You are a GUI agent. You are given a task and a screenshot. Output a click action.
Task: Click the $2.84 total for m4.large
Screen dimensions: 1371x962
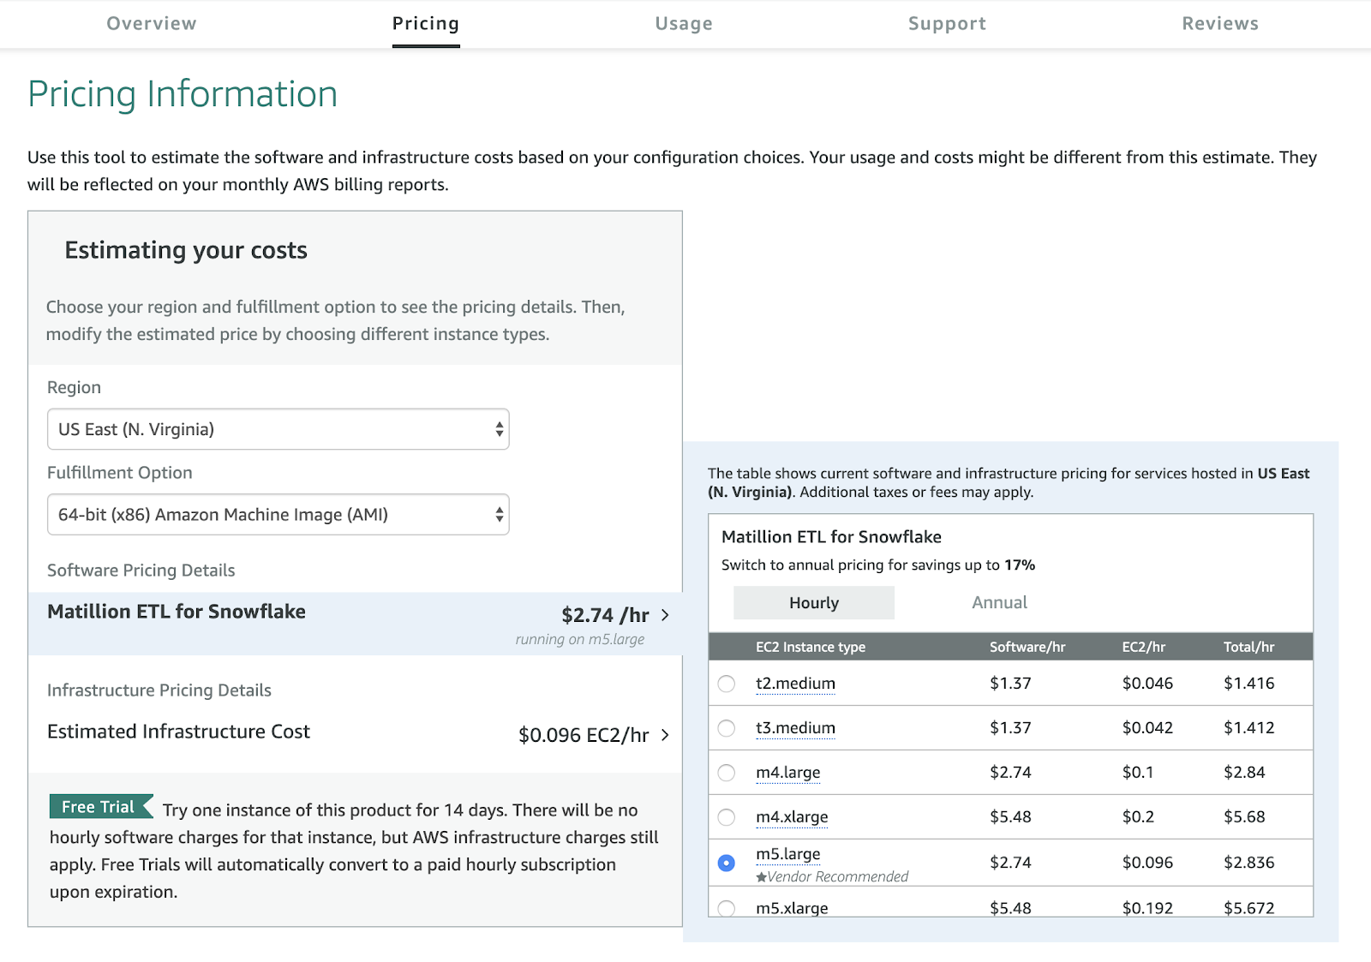[1244, 773]
